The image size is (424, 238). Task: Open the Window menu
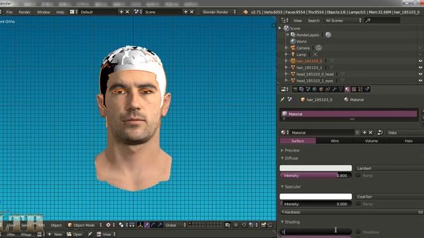[43, 12]
